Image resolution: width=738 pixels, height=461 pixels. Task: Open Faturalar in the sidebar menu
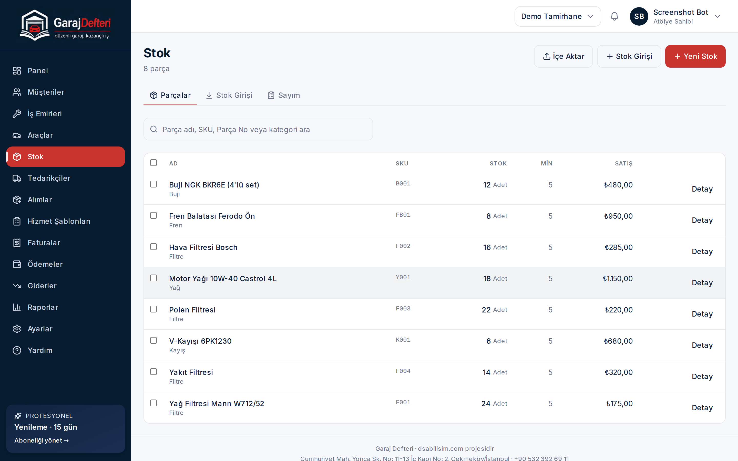(x=66, y=243)
